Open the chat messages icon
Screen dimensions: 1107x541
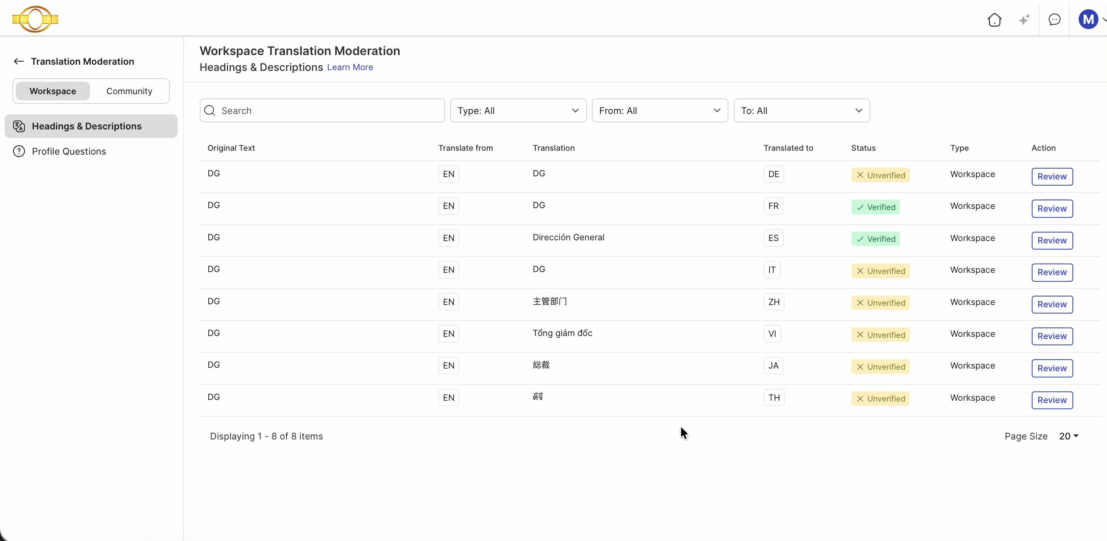coord(1054,19)
